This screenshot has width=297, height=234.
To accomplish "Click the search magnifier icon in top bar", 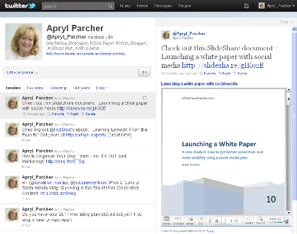I will click(110, 6).
